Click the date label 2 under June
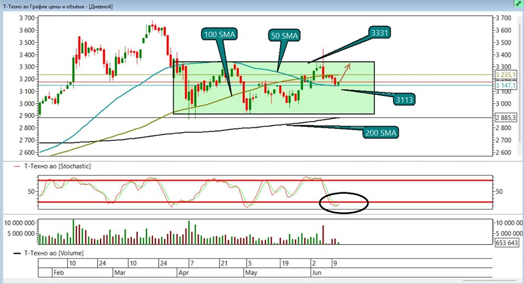Image resolution: width=524 pixels, height=284 pixels. point(314,263)
